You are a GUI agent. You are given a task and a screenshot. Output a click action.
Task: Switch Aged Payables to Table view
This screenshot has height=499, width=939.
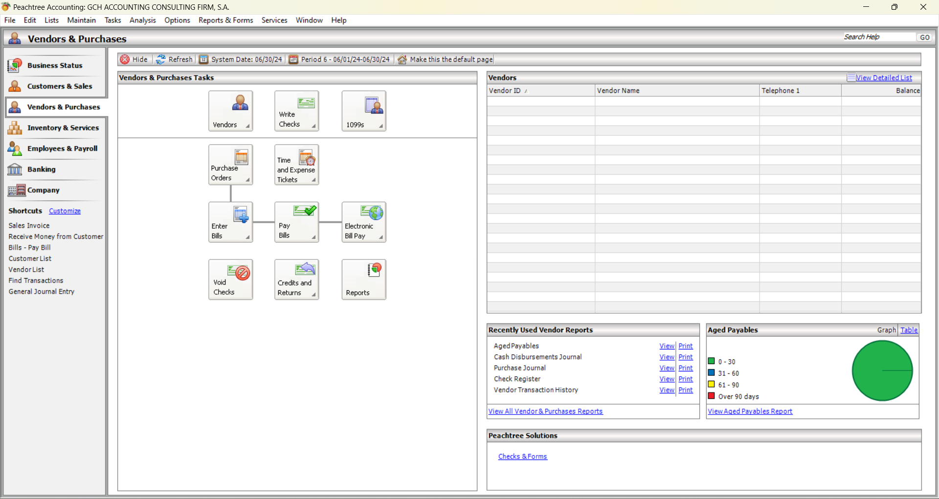point(909,330)
